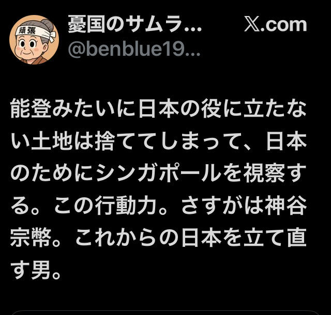
Task: Open the grandma avatar profile picture
Action: (x=34, y=40)
